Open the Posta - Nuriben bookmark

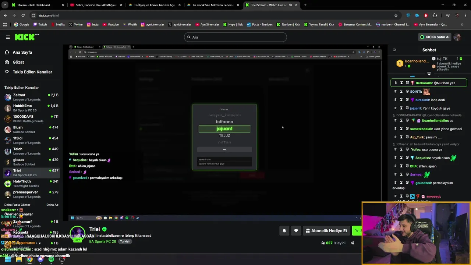(x=259, y=24)
